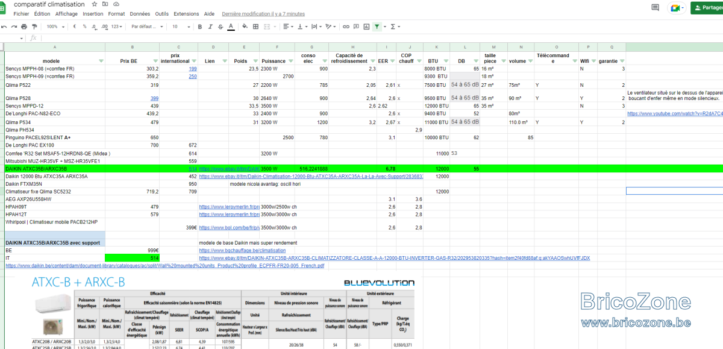Open the Dernière modification history link
This screenshot has width=723, height=349.
(x=263, y=13)
